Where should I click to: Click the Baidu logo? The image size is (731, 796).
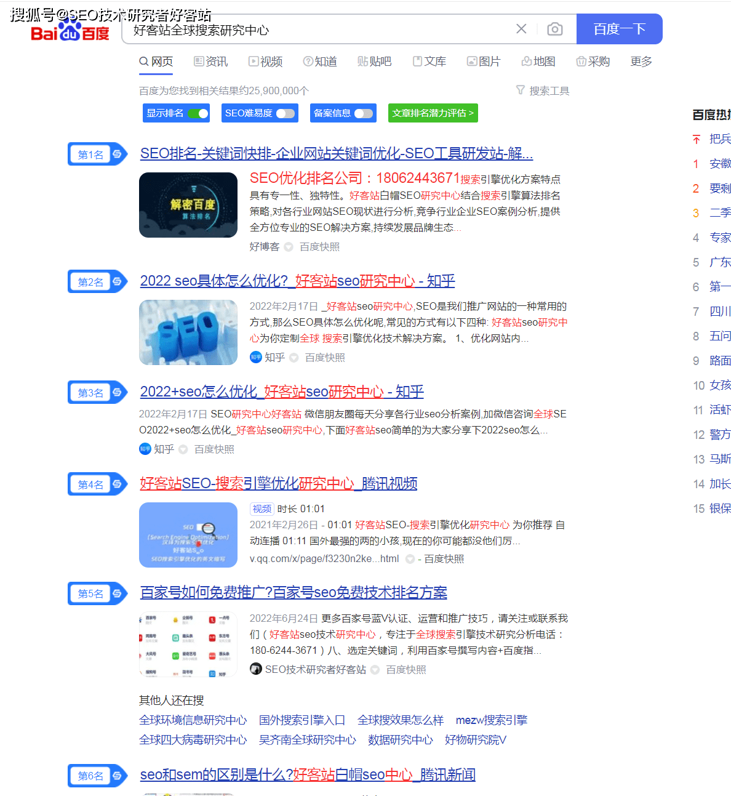(x=70, y=31)
